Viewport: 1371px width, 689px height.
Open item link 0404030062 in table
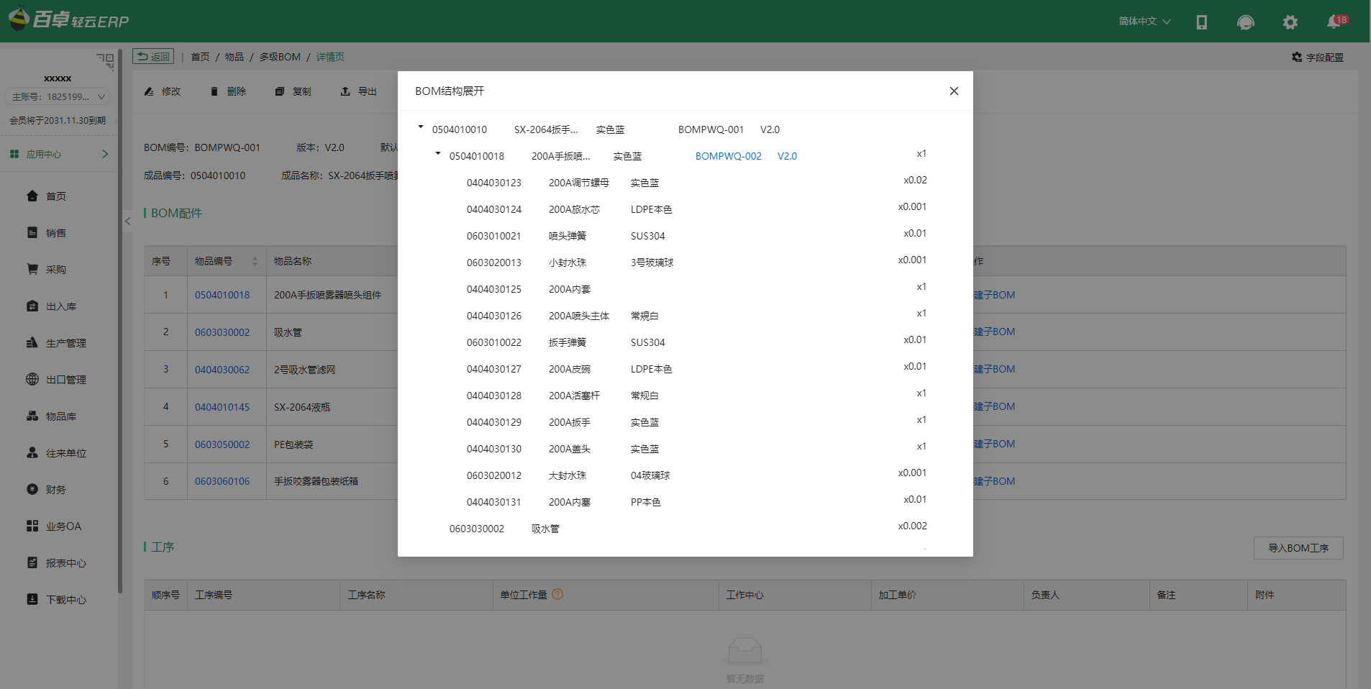[222, 370]
